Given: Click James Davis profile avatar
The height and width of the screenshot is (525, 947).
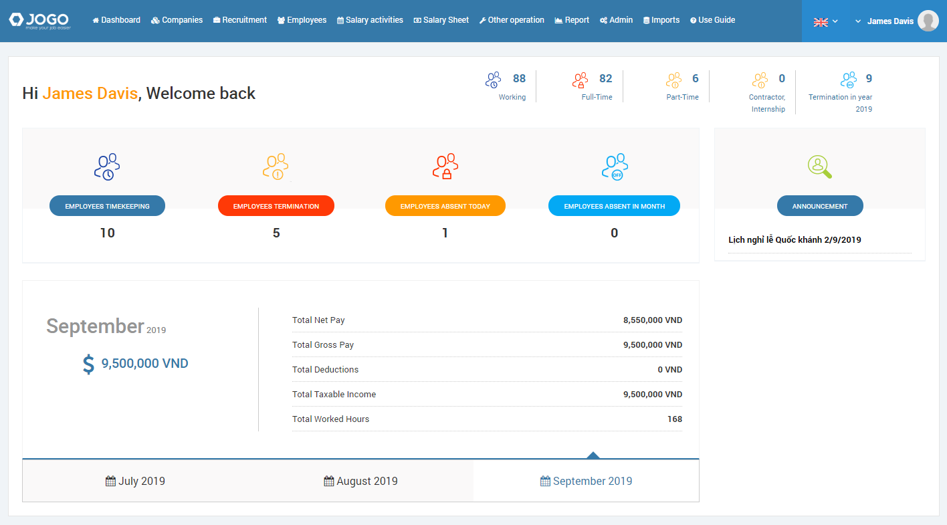Looking at the screenshot, I should point(928,21).
